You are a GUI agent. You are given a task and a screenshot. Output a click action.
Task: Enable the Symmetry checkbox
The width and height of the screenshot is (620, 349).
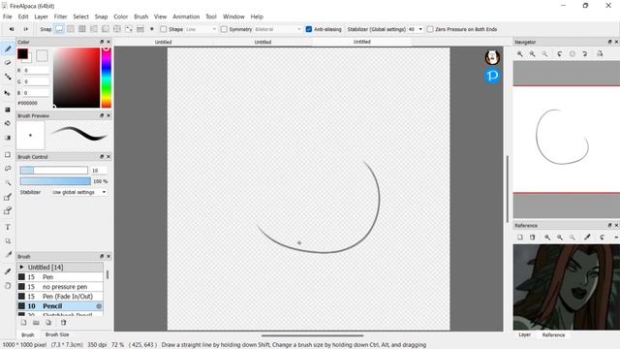pyautogui.click(x=224, y=29)
